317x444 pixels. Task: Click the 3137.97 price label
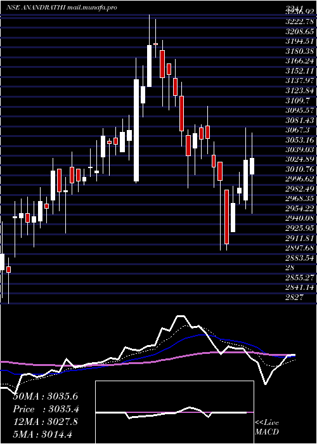[300, 81]
